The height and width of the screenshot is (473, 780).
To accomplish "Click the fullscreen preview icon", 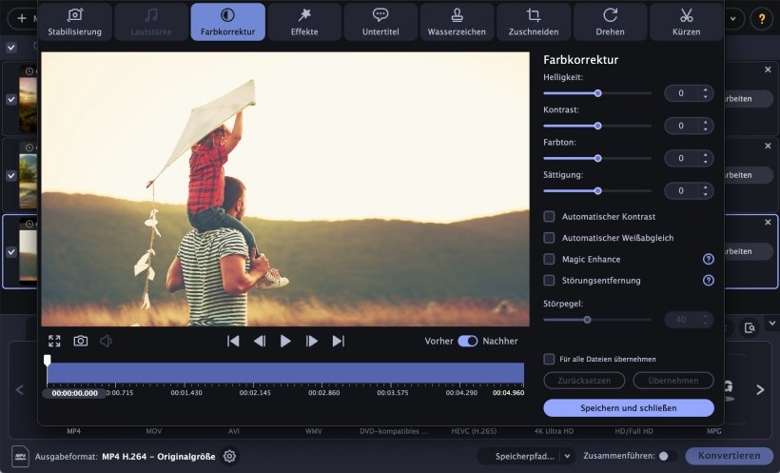I will click(54, 341).
